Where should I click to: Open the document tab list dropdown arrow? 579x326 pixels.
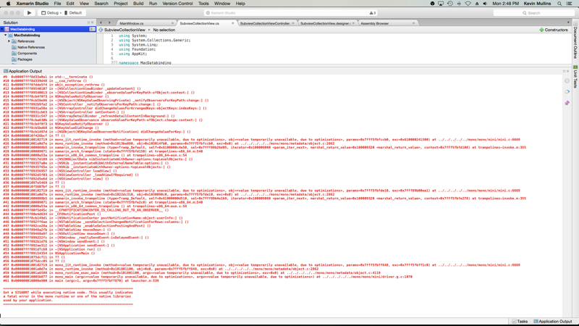click(x=568, y=23)
